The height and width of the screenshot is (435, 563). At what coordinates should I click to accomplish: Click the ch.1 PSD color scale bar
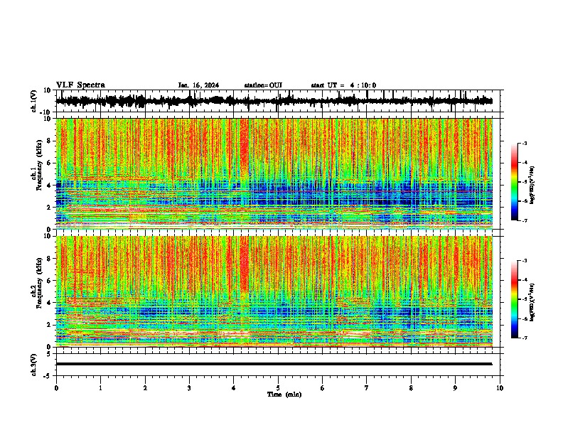click(514, 182)
